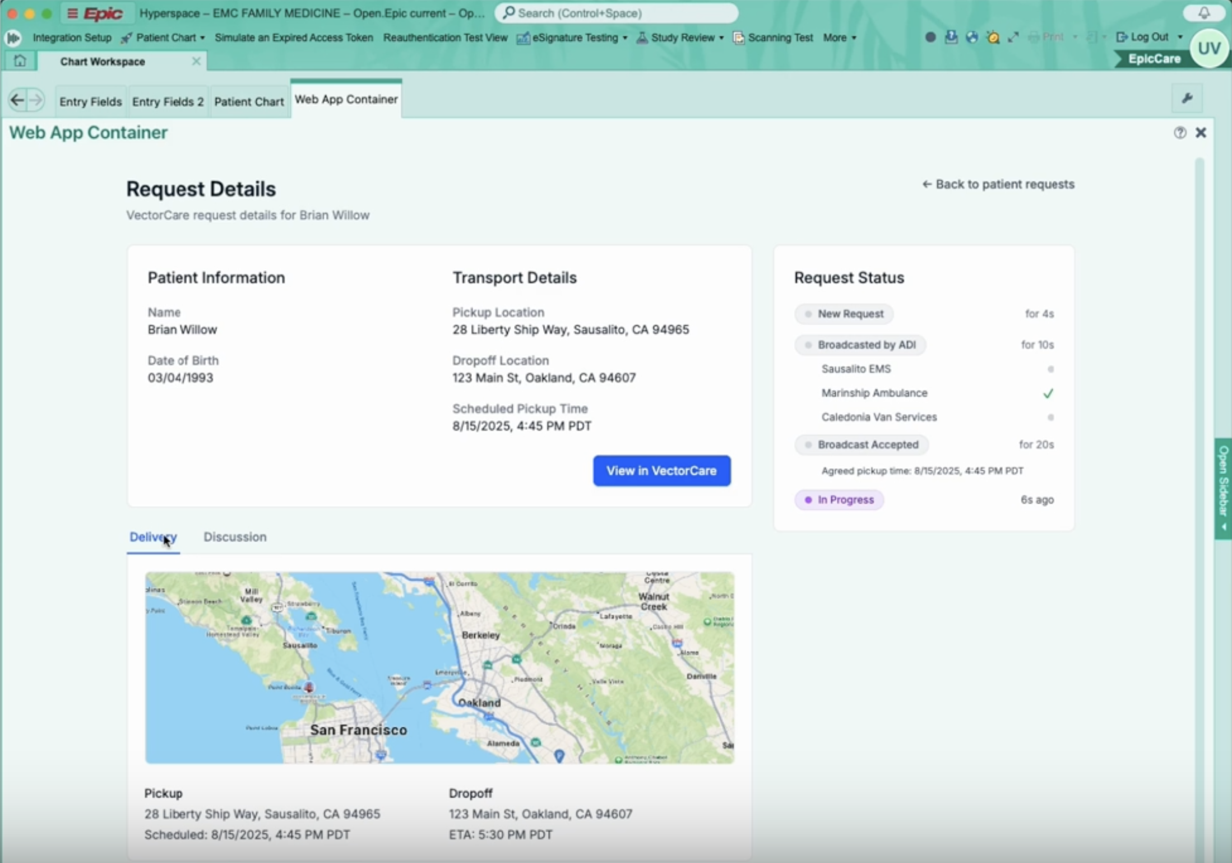Close the Chart Workspace tab
This screenshot has height=863, width=1232.
196,61
